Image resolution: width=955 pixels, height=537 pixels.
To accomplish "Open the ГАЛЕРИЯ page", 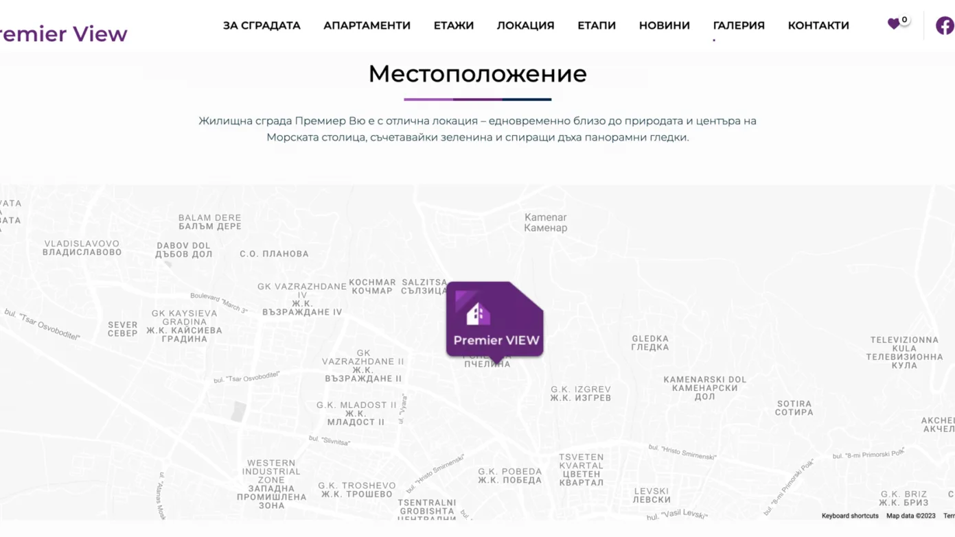I will coord(738,25).
